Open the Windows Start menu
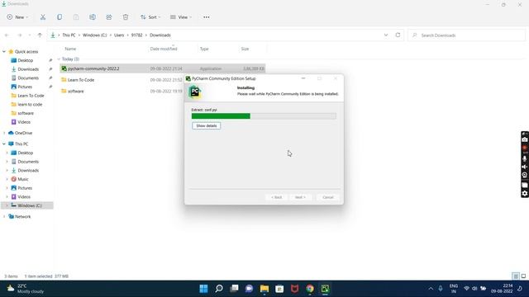 [204, 289]
